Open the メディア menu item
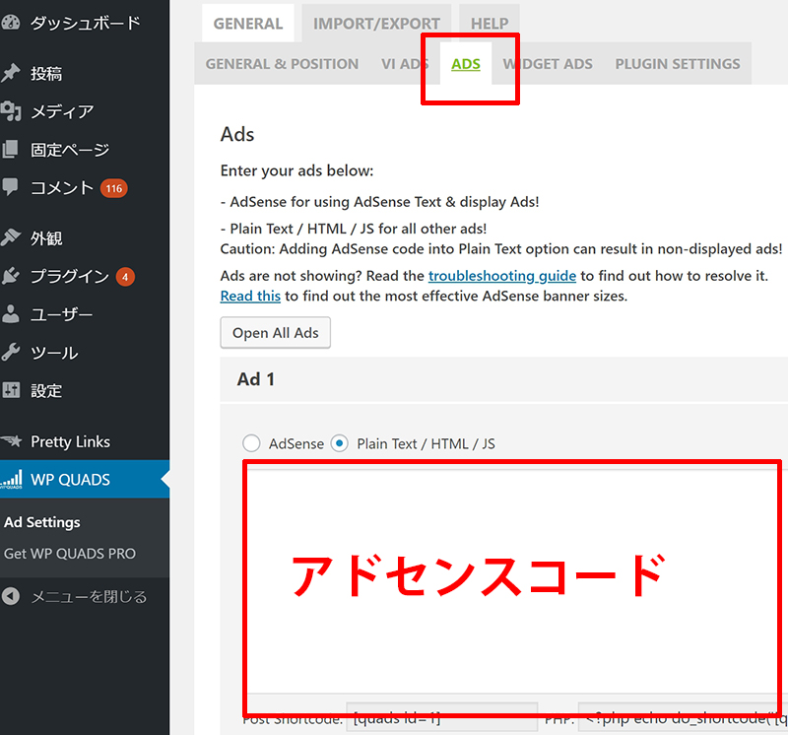Viewport: 788px width, 735px height. [x=85, y=111]
